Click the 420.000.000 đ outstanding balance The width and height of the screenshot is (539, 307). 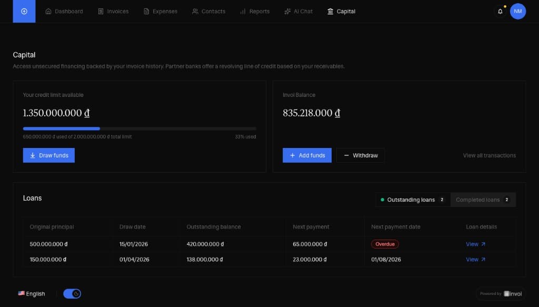pos(205,244)
